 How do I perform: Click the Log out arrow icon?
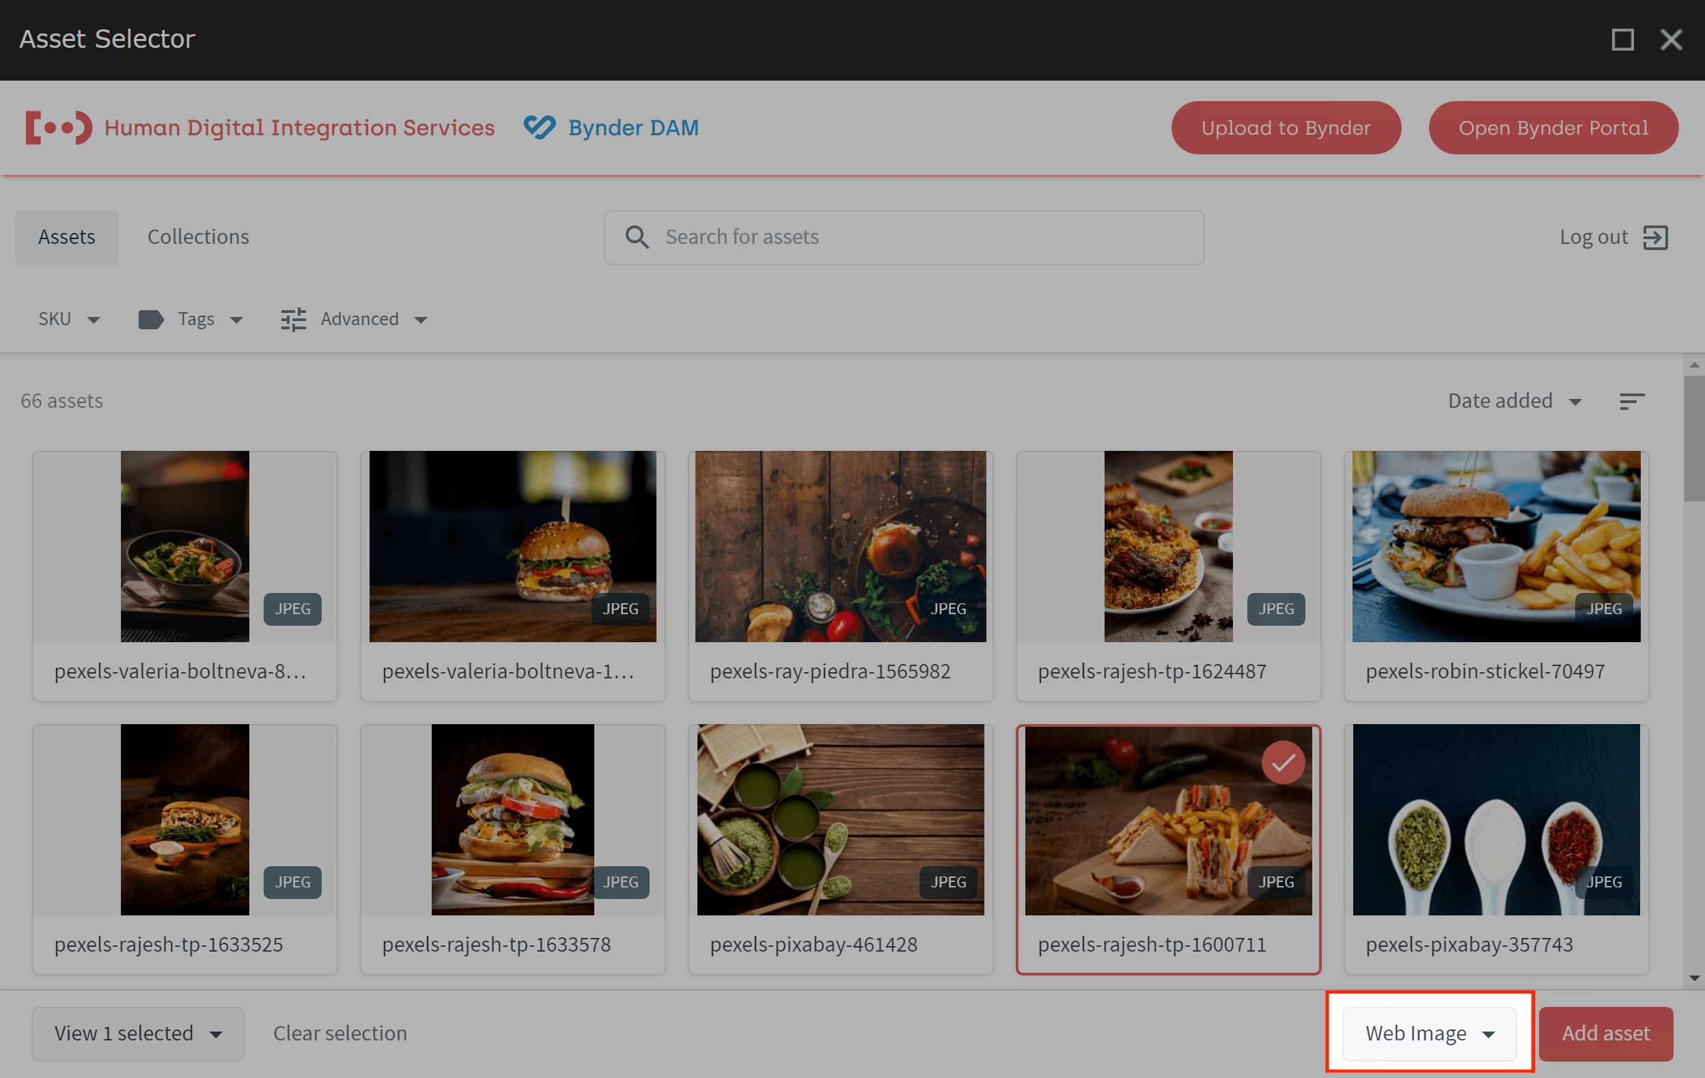coord(1655,237)
